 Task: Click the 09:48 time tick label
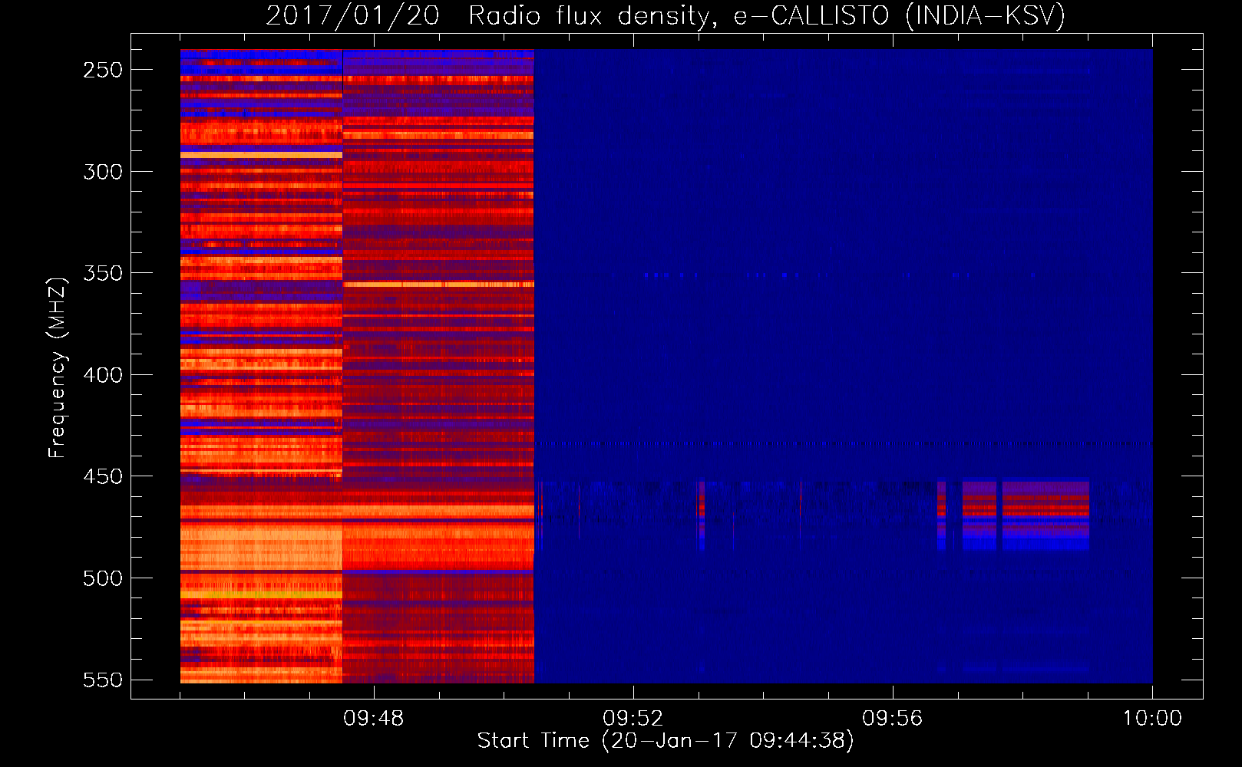tap(374, 719)
